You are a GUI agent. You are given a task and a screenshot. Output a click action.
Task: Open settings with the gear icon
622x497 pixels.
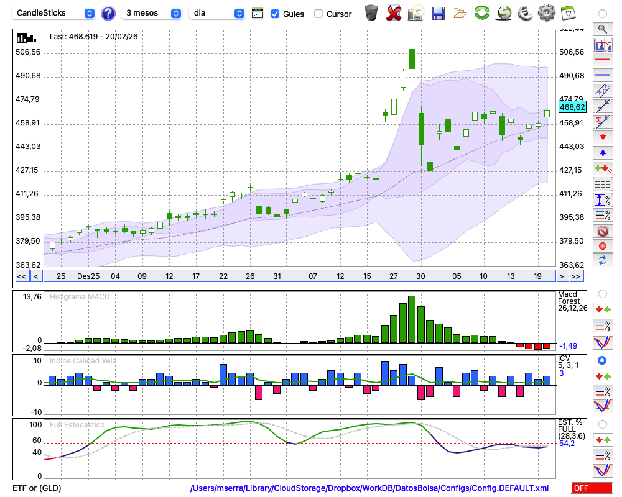(x=546, y=13)
